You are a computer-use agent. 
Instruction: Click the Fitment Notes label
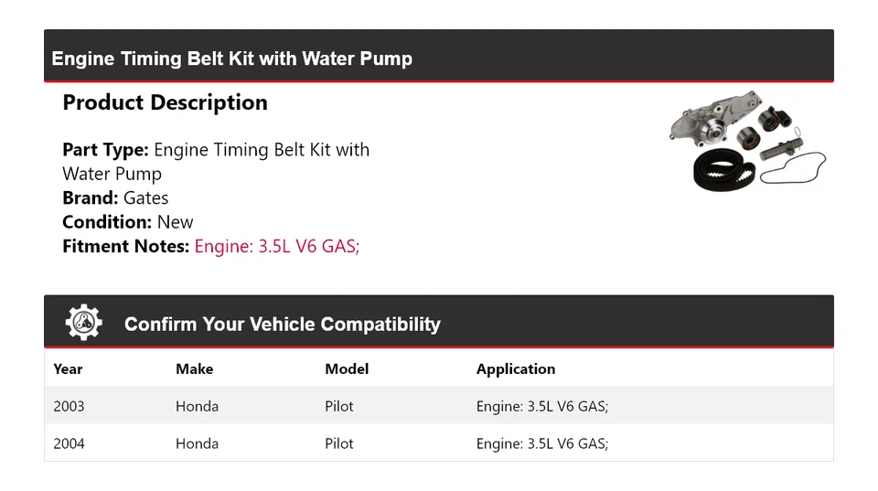(x=126, y=246)
